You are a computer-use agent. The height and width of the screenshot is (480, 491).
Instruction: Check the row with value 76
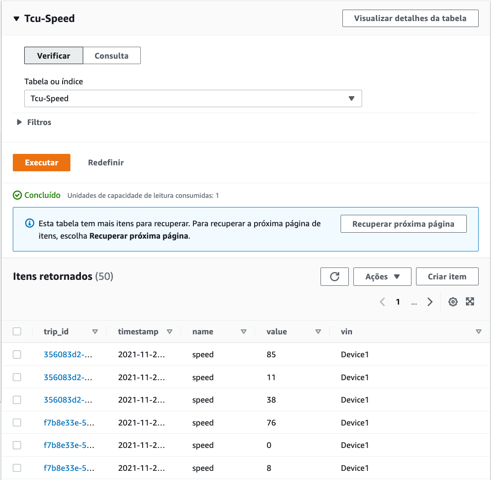click(x=17, y=423)
